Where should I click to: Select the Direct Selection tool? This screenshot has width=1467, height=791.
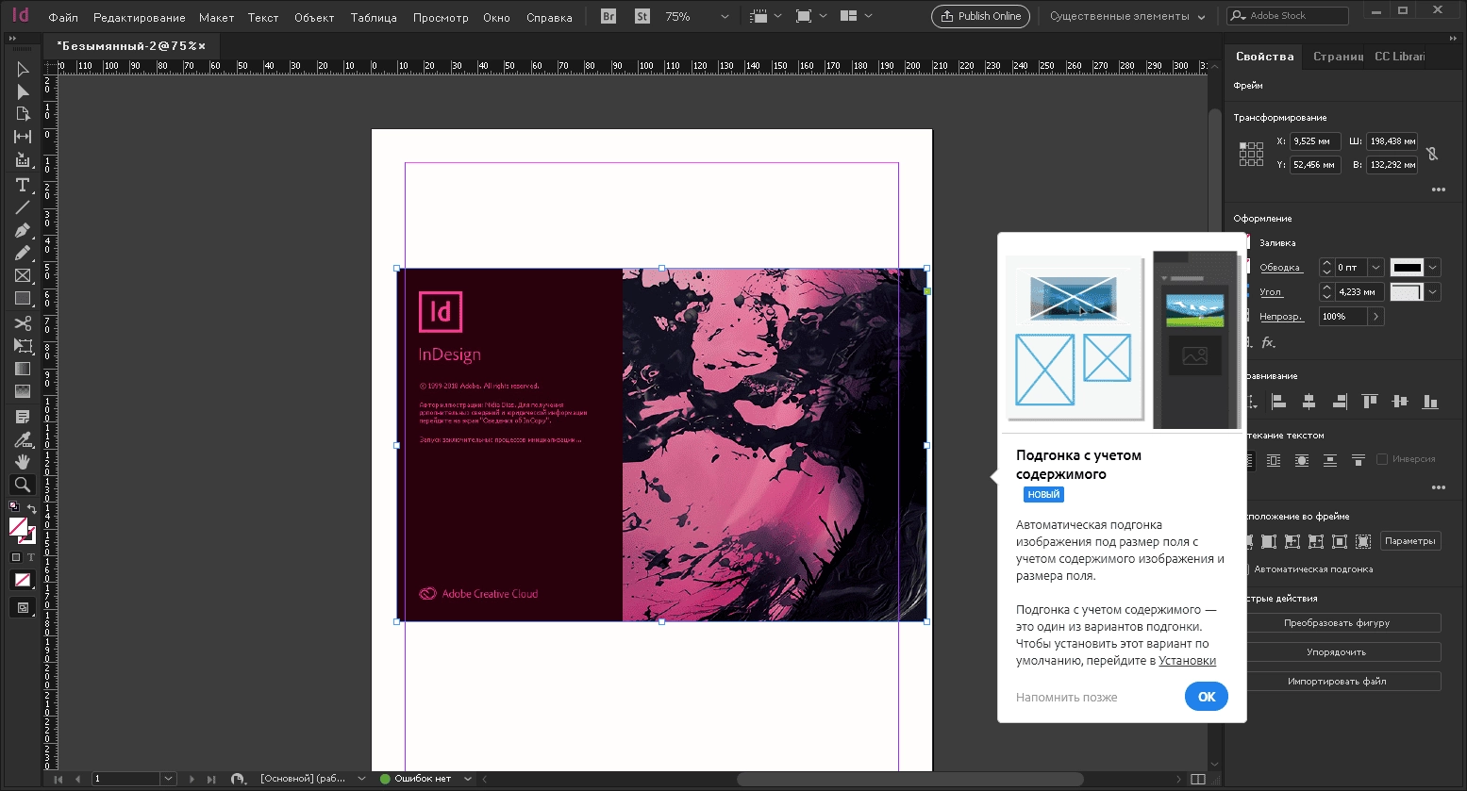pos(23,91)
